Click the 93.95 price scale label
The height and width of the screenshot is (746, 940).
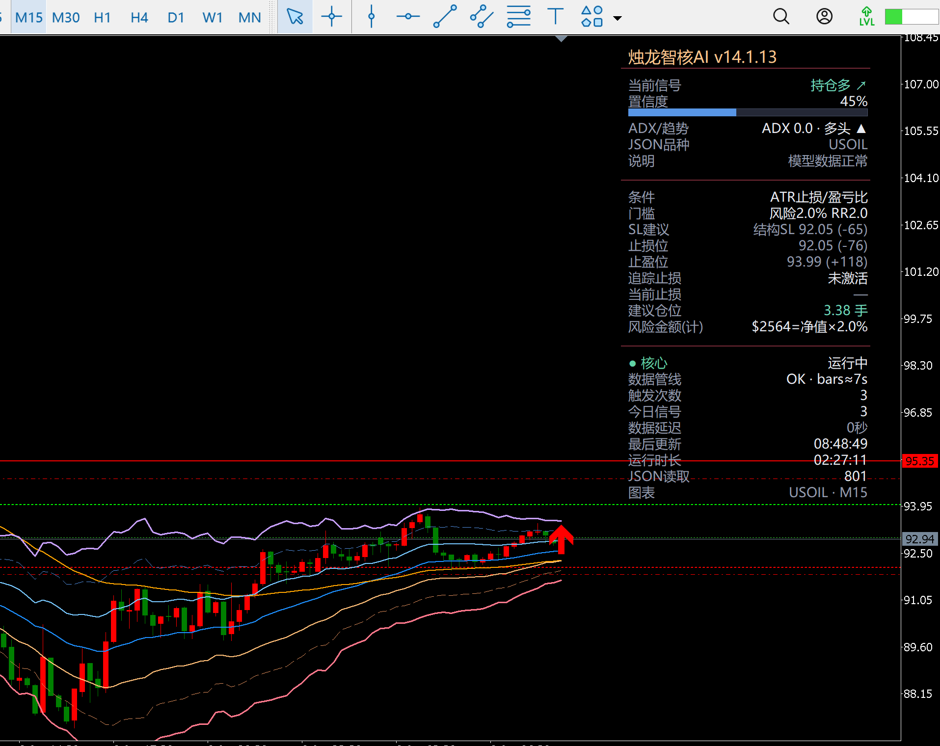pos(918,506)
